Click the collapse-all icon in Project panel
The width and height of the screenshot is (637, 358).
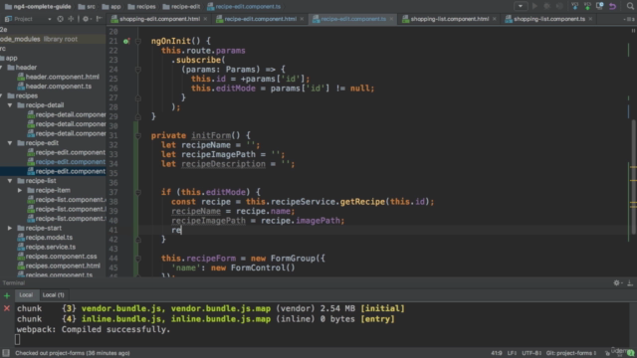(71, 19)
